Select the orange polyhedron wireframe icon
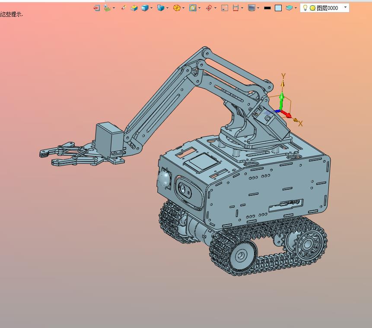372x328 pixels. (x=177, y=8)
